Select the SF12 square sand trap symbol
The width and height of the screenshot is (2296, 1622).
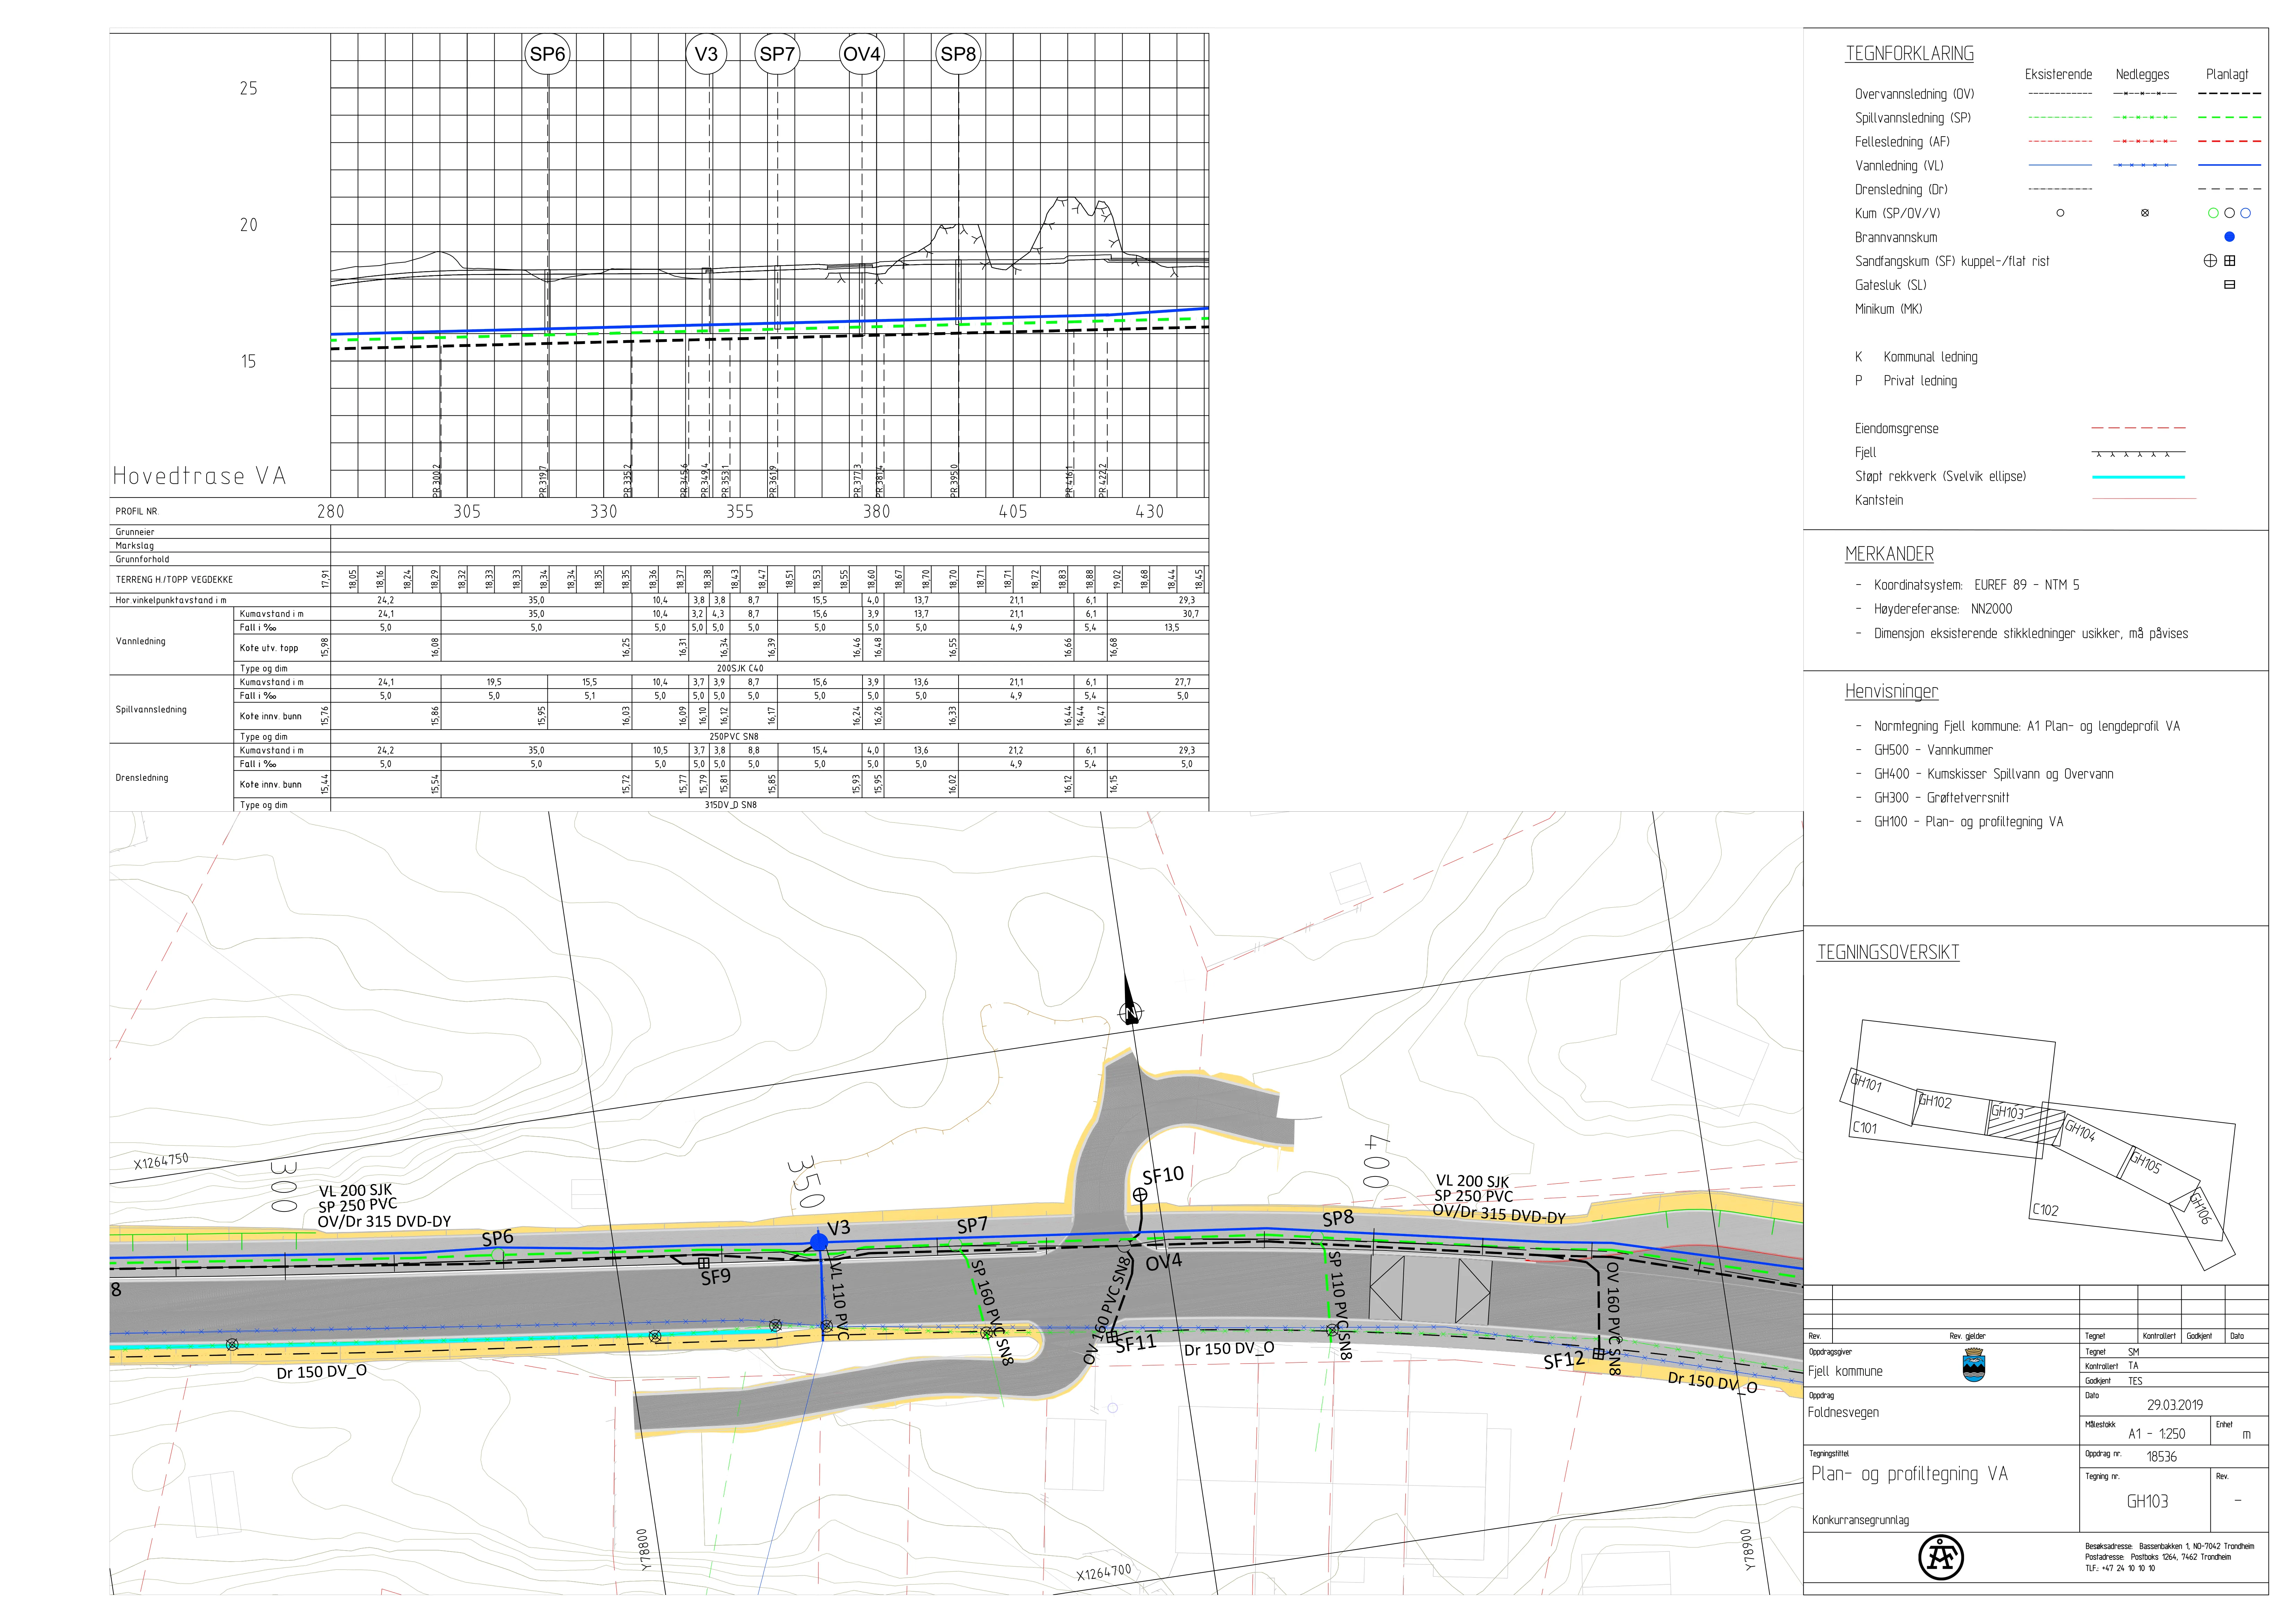tap(1598, 1354)
